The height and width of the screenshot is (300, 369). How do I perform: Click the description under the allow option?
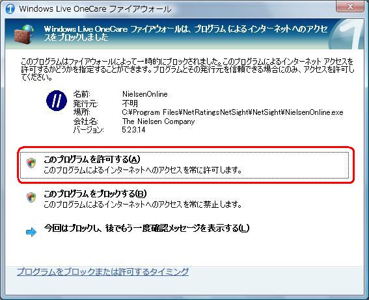pos(143,169)
